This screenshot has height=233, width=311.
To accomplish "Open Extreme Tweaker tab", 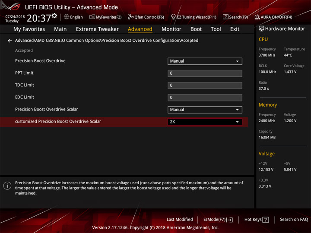I will [97, 29].
